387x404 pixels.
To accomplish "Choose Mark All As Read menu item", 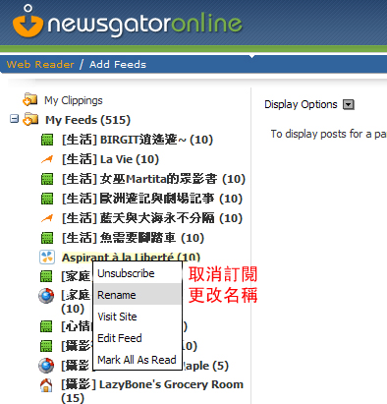I will 138,360.
